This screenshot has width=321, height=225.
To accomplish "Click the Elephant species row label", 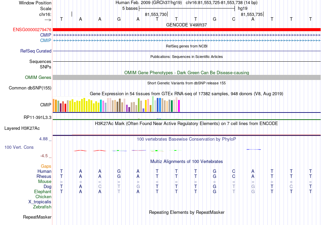I will coord(43,191).
